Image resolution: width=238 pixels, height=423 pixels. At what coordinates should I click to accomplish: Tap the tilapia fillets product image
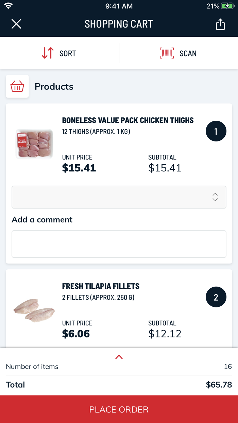tap(34, 310)
